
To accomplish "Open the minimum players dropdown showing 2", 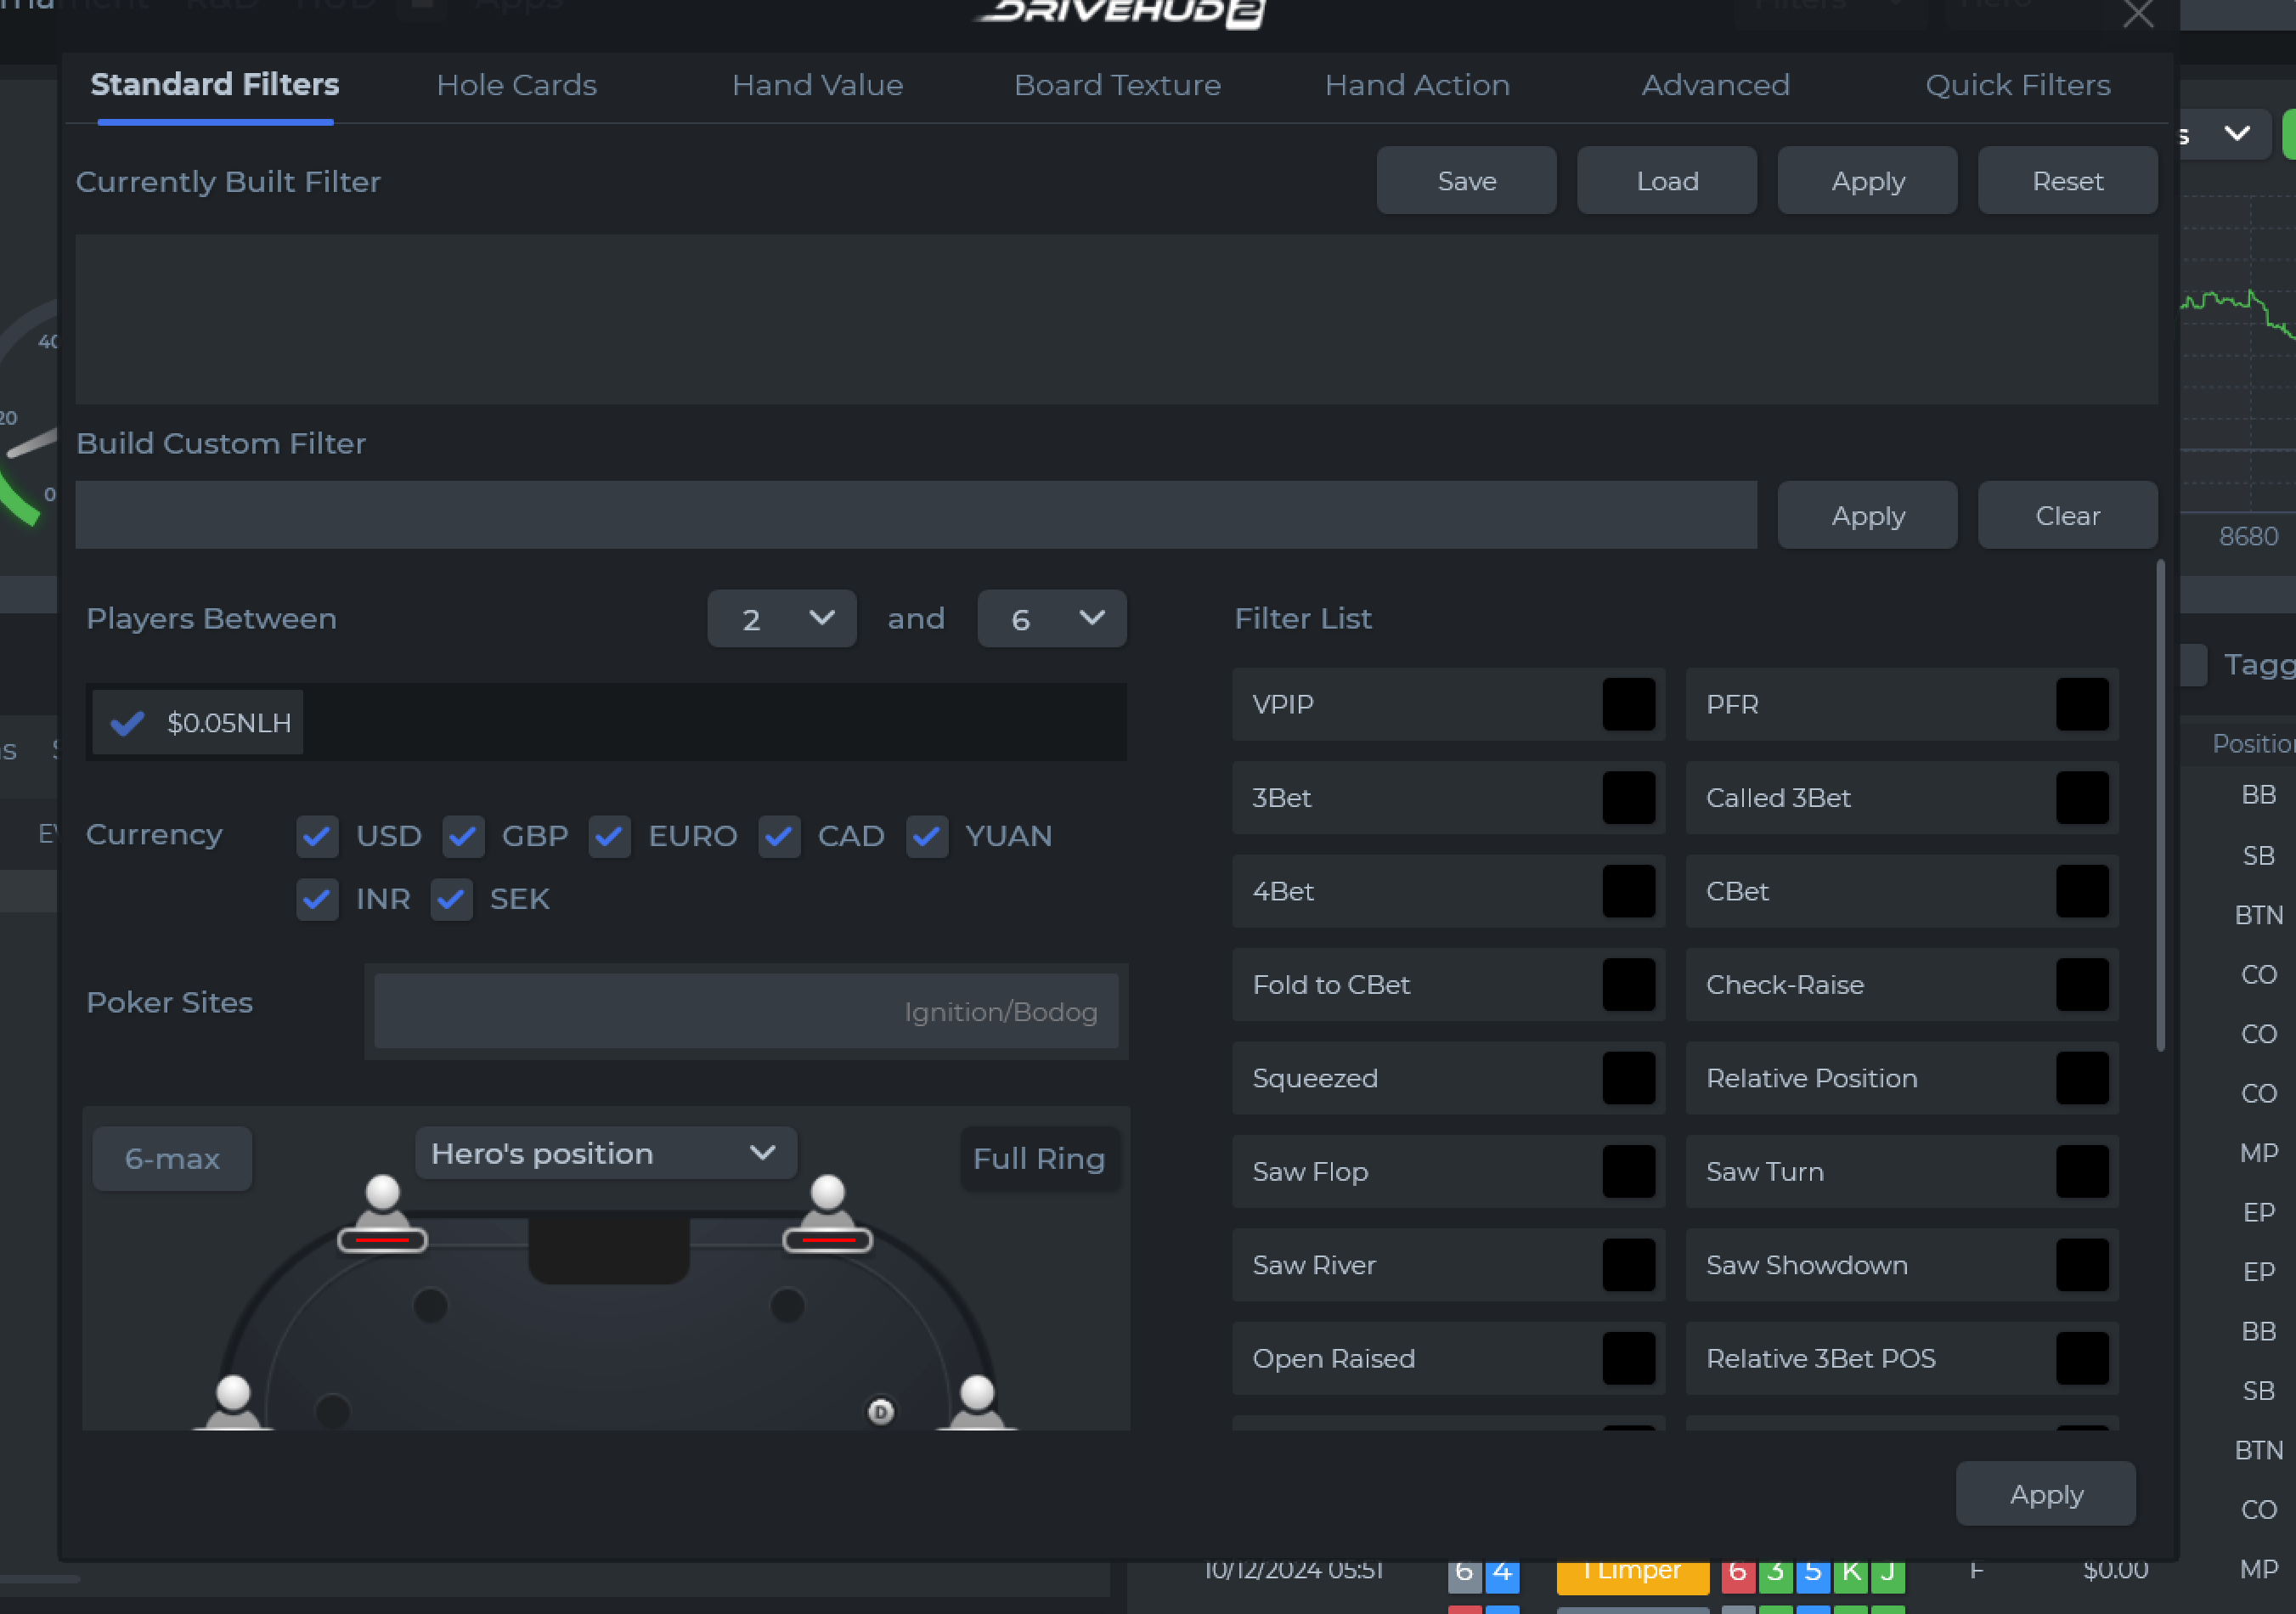I will tap(782, 619).
